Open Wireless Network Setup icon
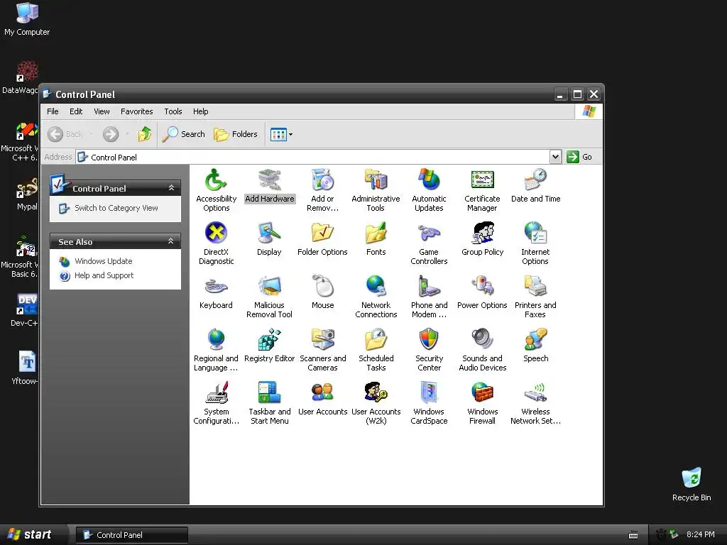Image resolution: width=727 pixels, height=545 pixels. pos(535,403)
